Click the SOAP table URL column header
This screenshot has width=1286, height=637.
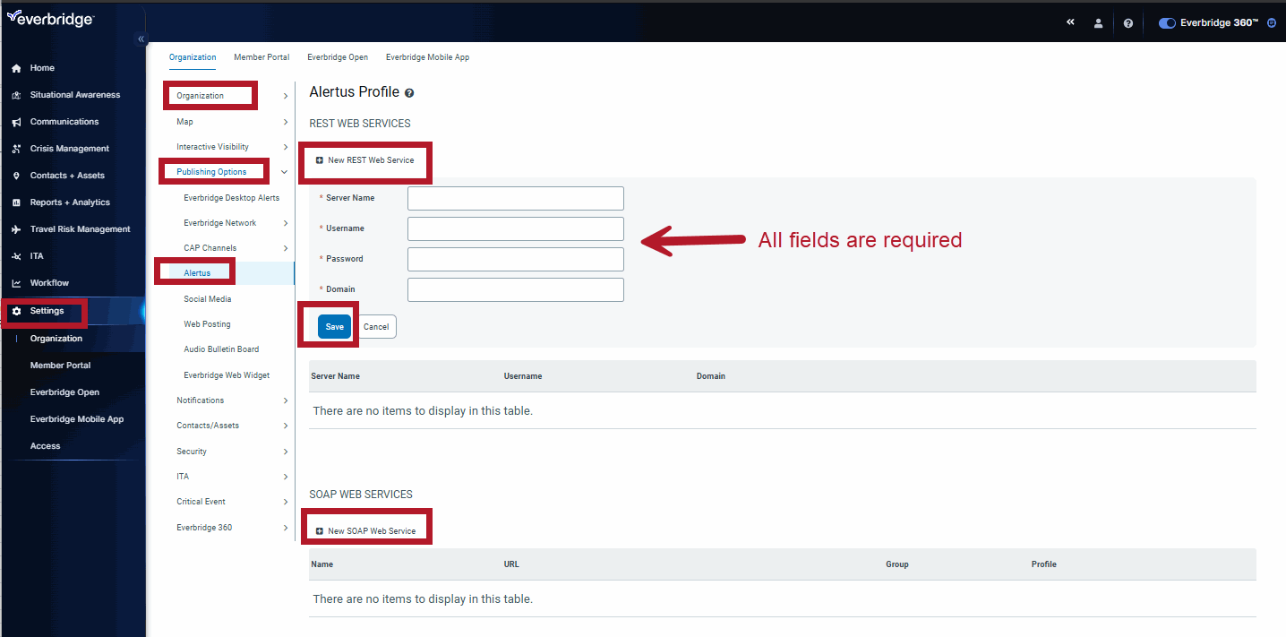pyautogui.click(x=511, y=564)
